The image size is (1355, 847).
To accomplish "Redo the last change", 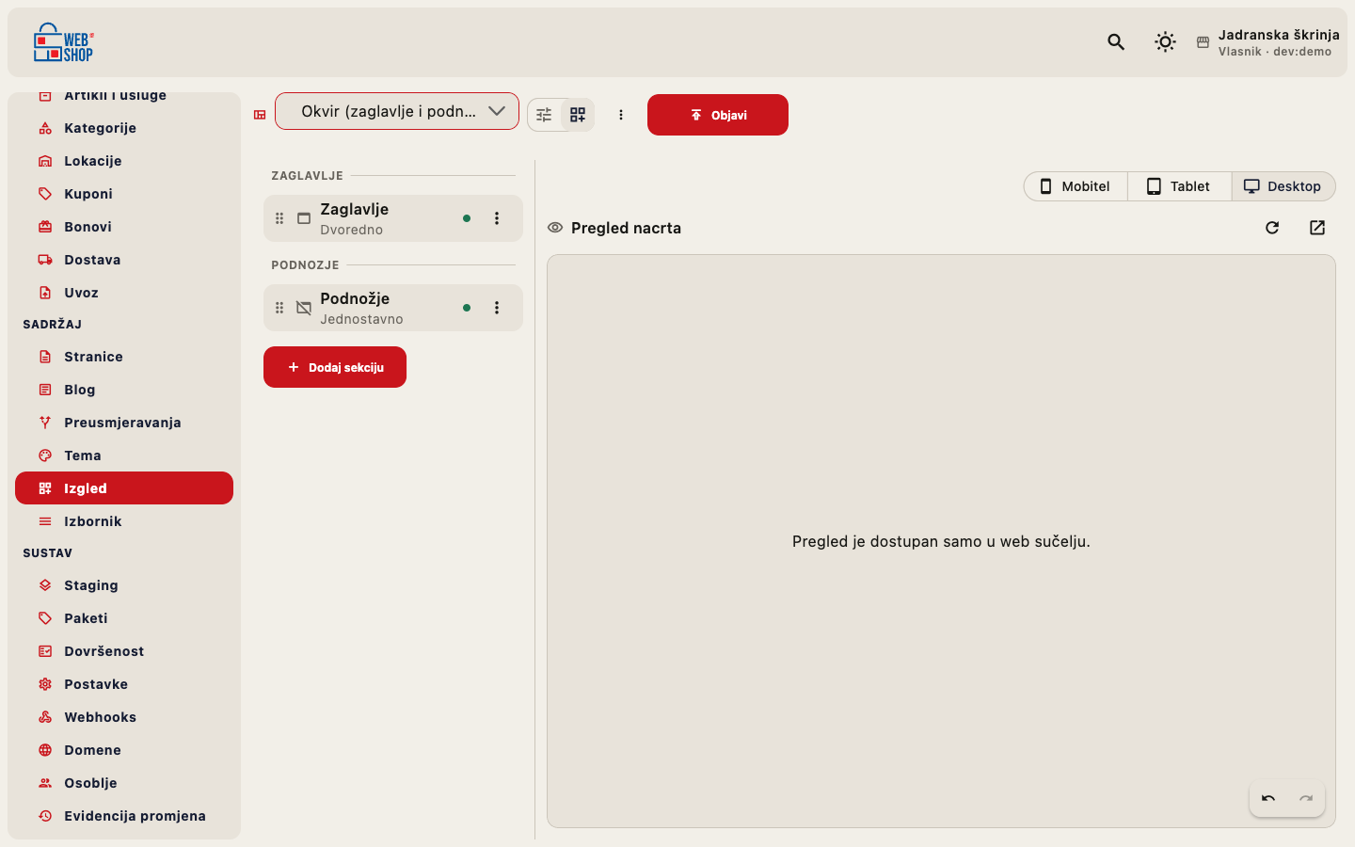I will tap(1306, 798).
